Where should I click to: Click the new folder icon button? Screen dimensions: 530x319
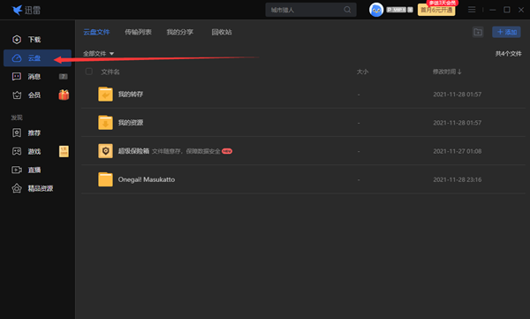coord(478,32)
